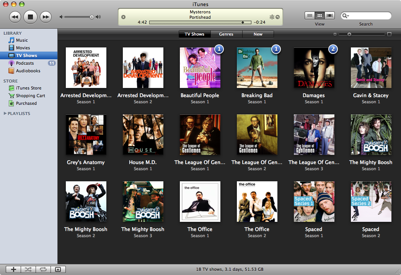Click the large artwork size icon
401x275 pixels.
click(x=389, y=34)
